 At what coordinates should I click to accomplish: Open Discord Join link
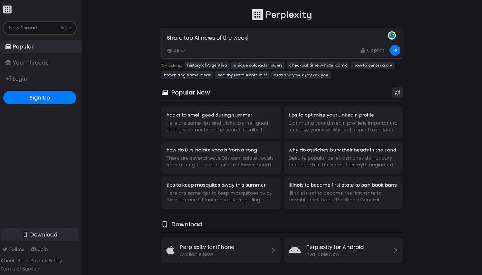[x=39, y=249]
